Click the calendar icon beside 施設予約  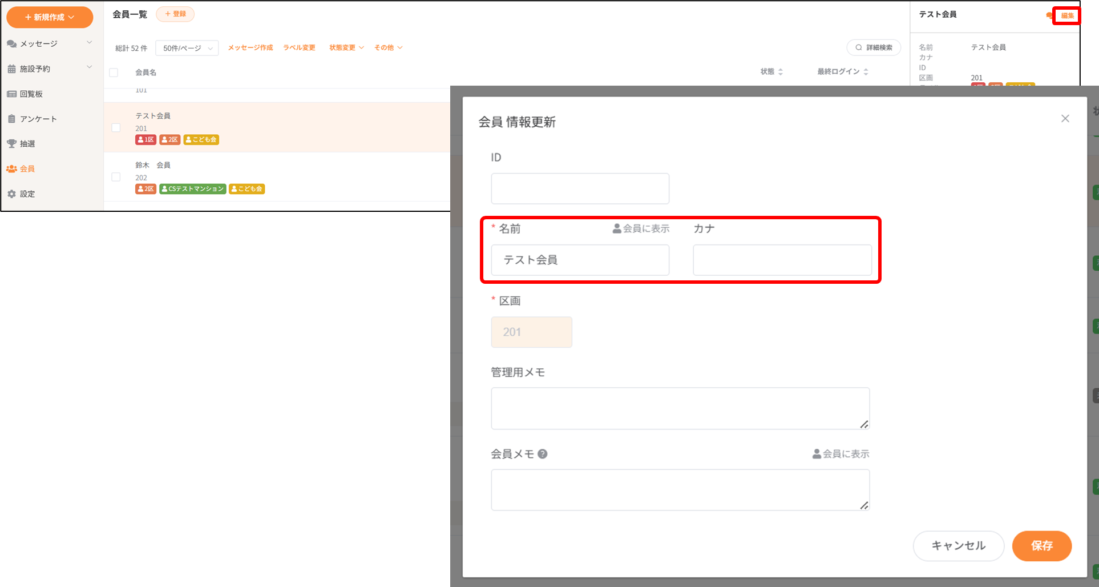11,69
